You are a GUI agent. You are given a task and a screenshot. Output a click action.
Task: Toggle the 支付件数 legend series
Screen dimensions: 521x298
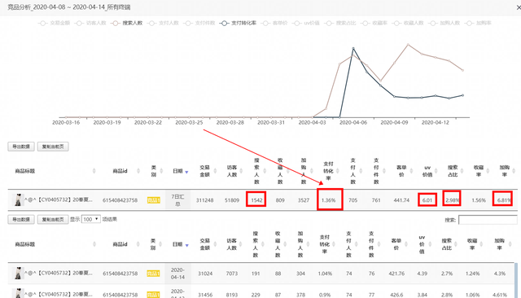(x=199, y=23)
